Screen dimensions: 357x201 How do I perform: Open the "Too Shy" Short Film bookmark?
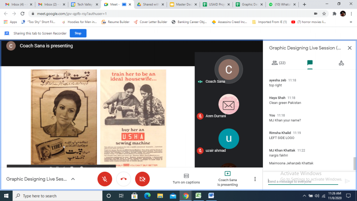pyautogui.click(x=38, y=22)
